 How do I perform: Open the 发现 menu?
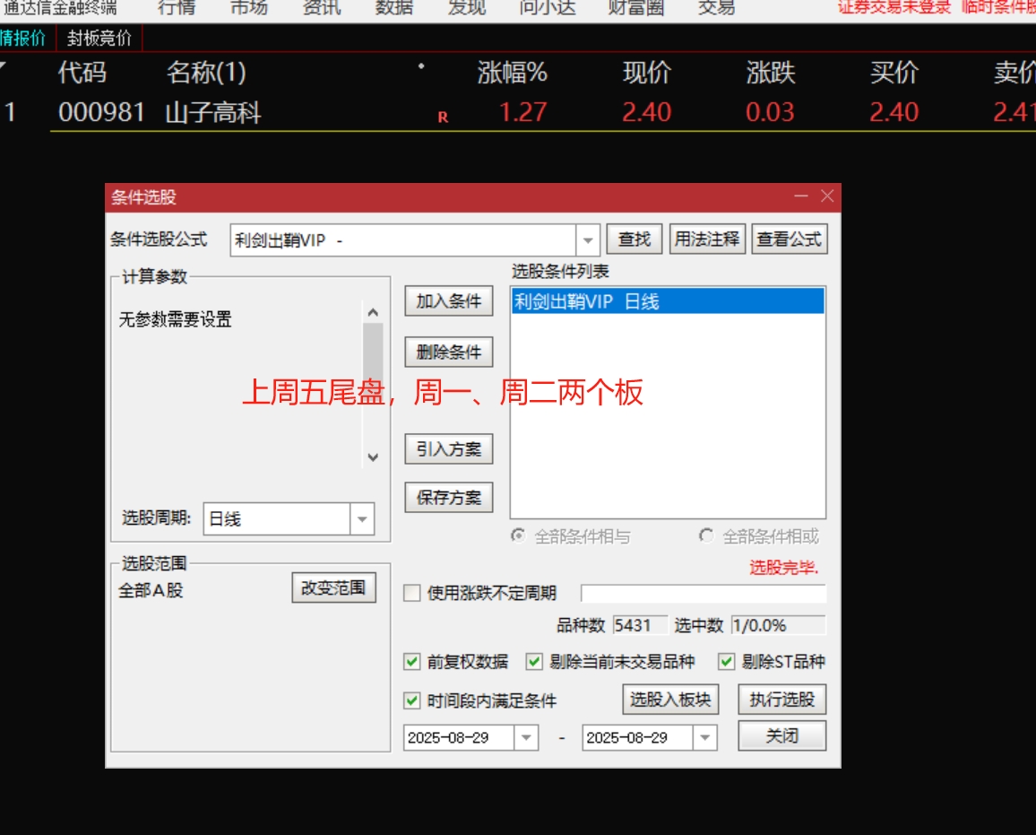click(467, 7)
